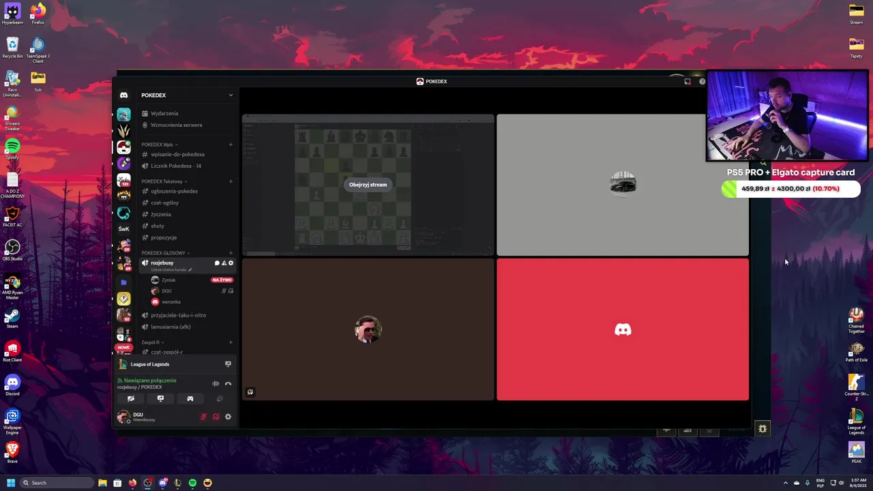Open propozycje text channel

click(187, 237)
